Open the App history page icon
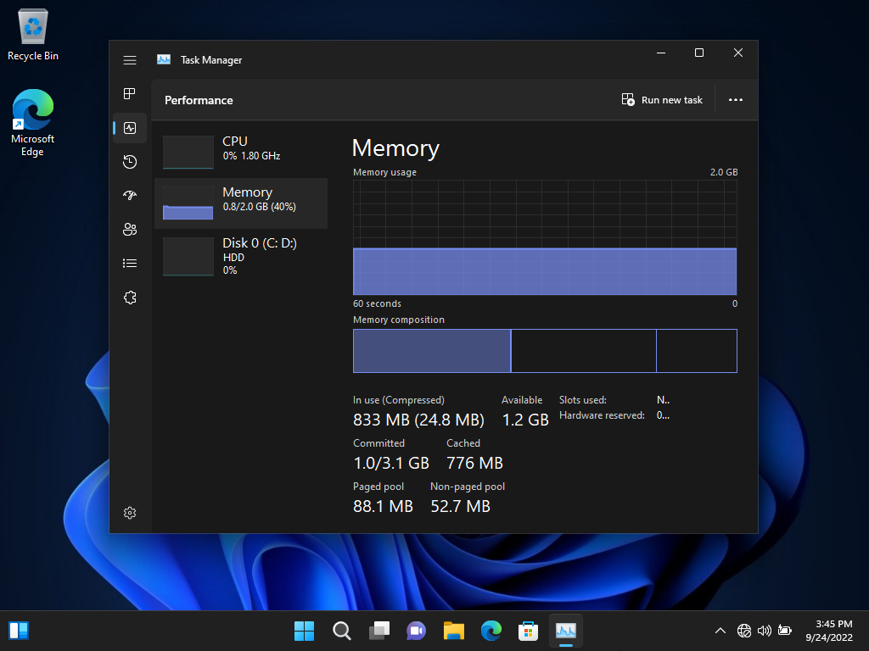 tap(130, 162)
